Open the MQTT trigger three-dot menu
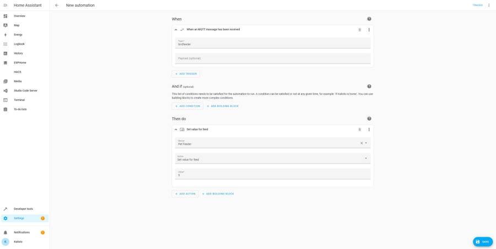 369,30
